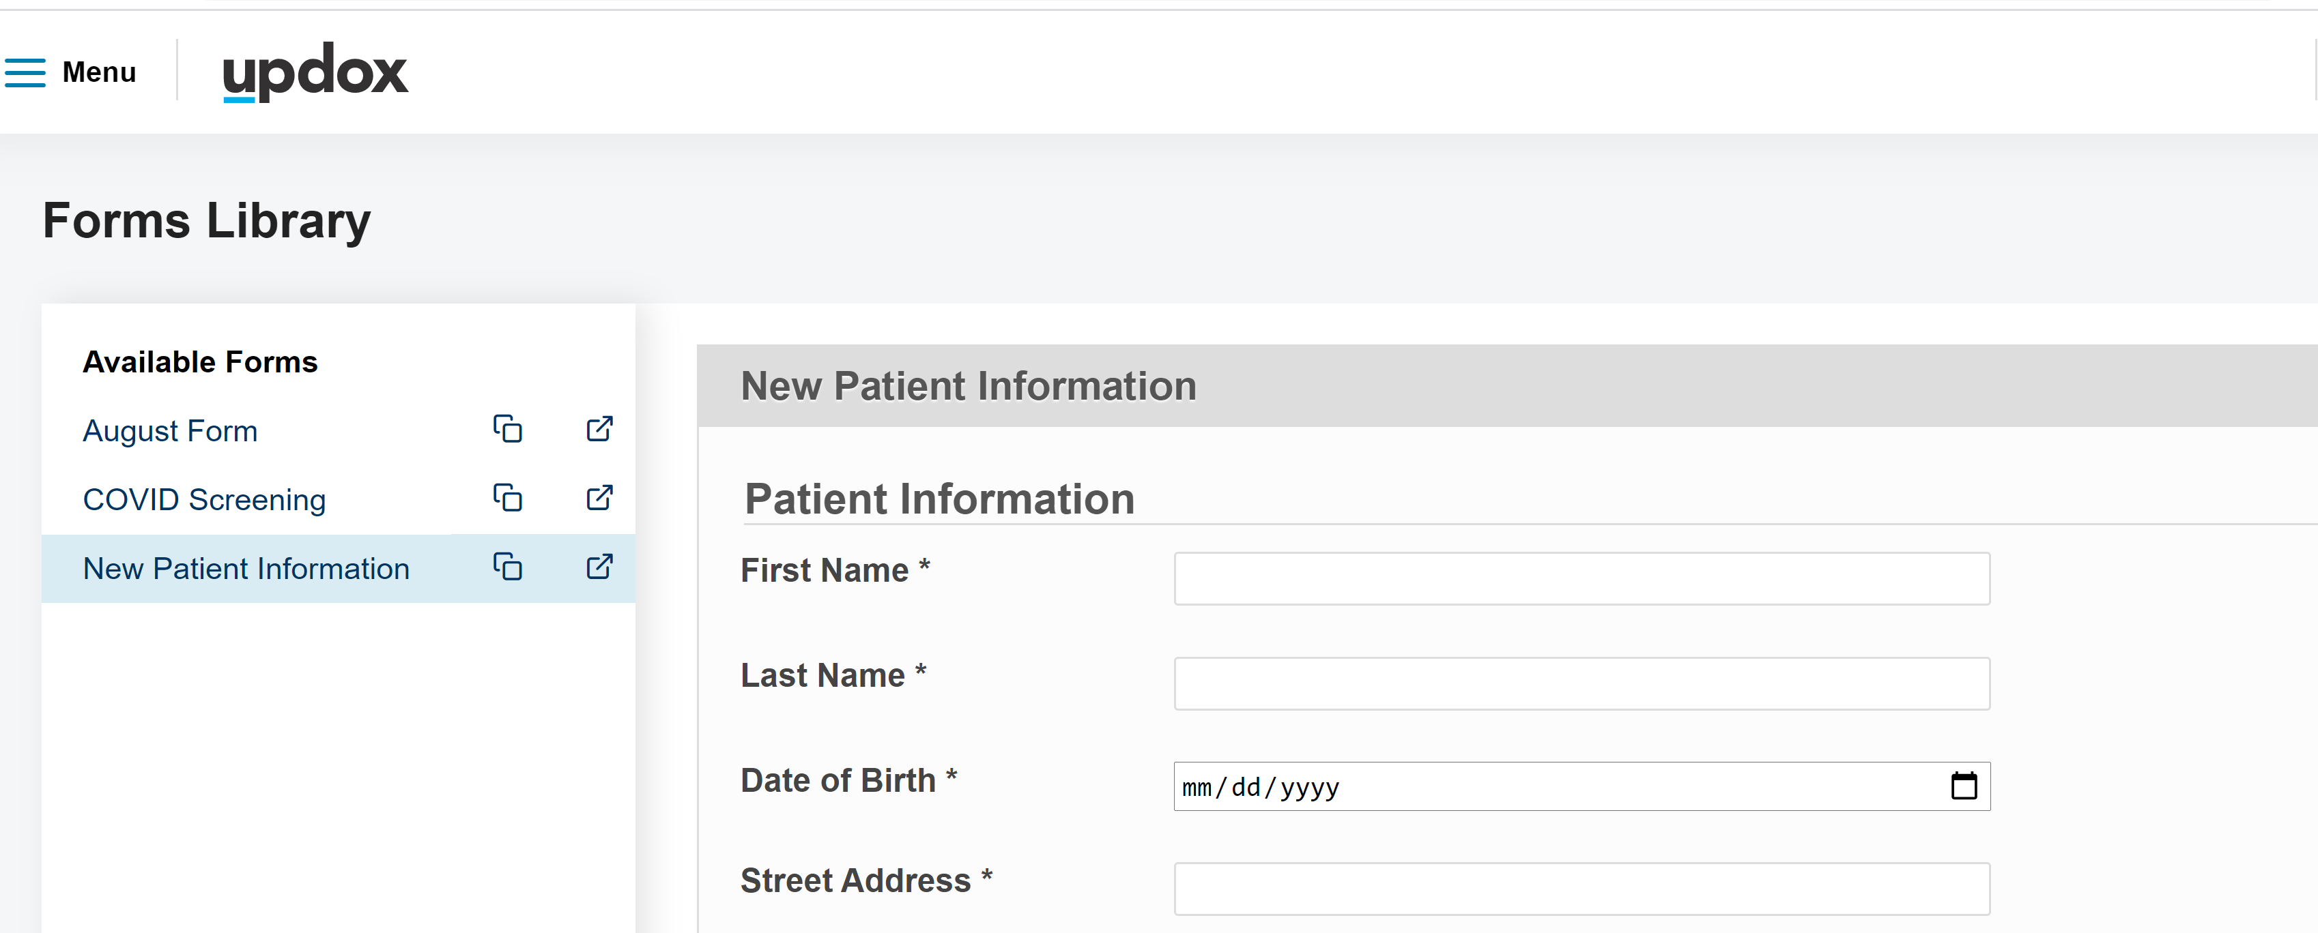This screenshot has width=2318, height=933.
Task: Click the Last Name input field
Action: 1581,684
